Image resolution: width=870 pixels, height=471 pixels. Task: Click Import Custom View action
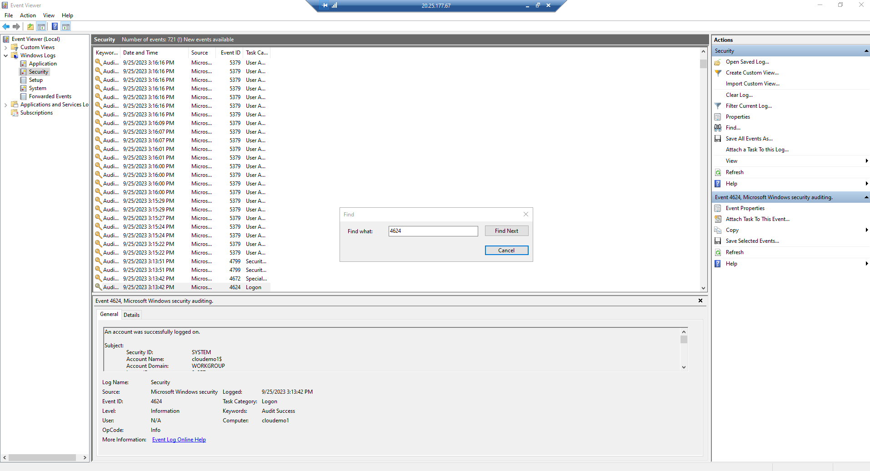[752, 84]
